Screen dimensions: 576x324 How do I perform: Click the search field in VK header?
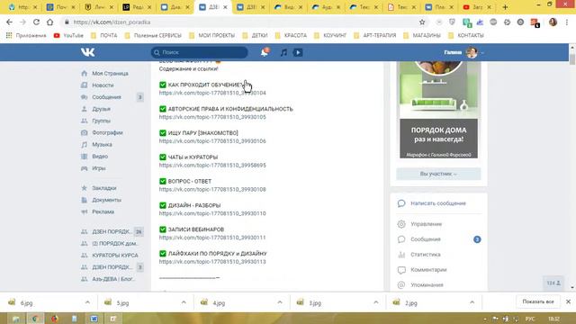tap(200, 52)
